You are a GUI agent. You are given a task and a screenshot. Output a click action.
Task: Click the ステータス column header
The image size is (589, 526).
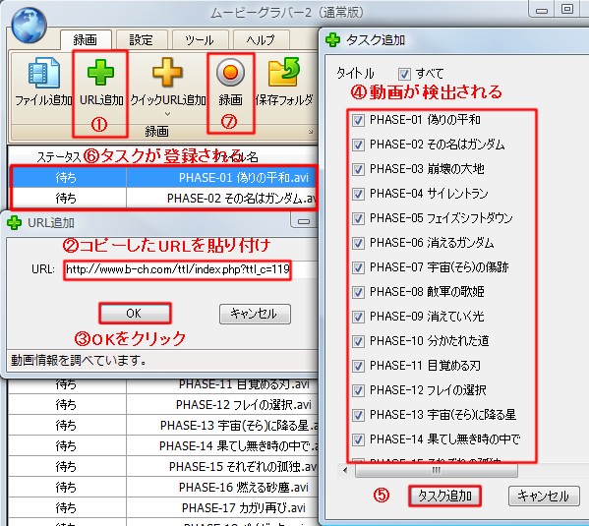pyautogui.click(x=59, y=157)
